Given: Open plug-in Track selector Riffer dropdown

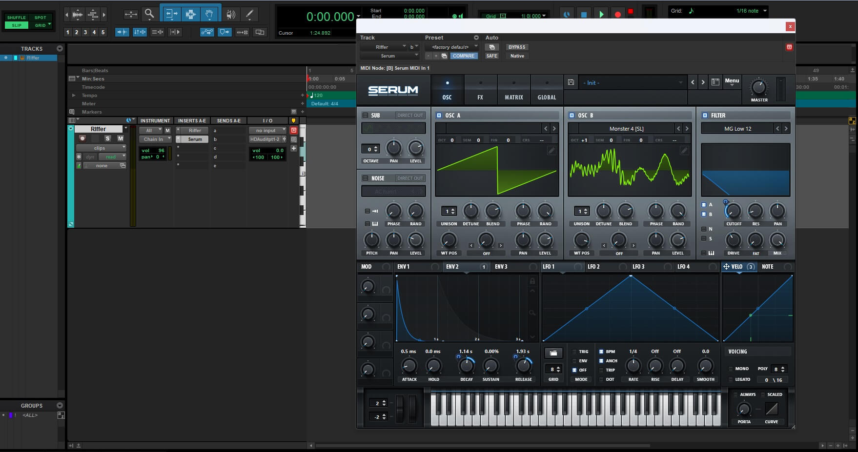Looking at the screenshot, I should (384, 47).
